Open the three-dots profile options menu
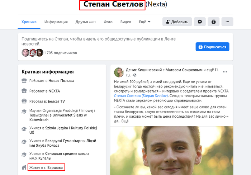This screenshot has height=175, width=251. (x=227, y=22)
